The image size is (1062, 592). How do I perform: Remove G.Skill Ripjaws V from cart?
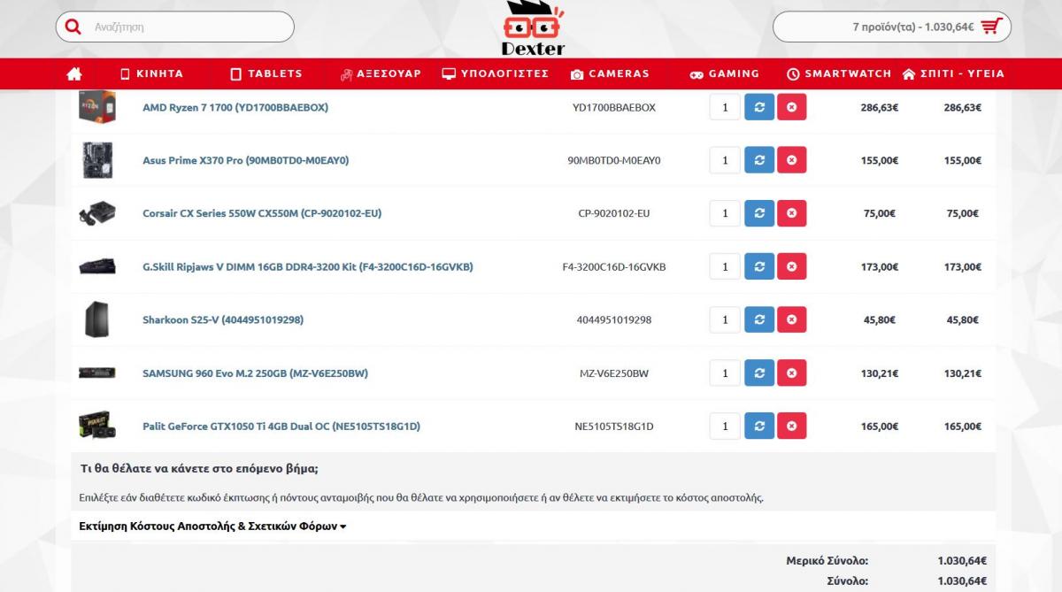pyautogui.click(x=791, y=266)
